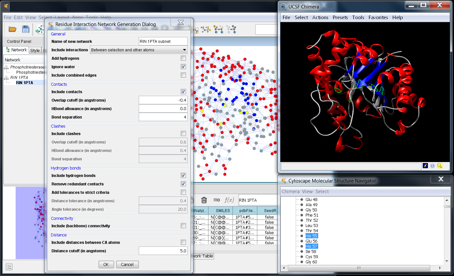Viewport: 454px width, 276px height.
Task: Click the trash delete icon above table
Action: 204,200
